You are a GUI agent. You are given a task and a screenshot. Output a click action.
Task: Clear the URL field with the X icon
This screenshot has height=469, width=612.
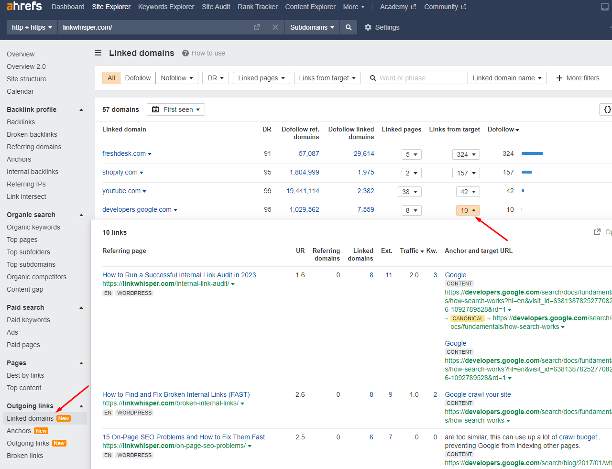[x=275, y=27]
